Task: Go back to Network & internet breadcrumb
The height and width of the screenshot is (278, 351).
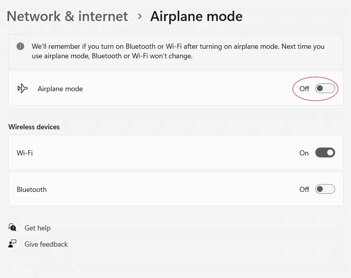Action: pos(67,16)
